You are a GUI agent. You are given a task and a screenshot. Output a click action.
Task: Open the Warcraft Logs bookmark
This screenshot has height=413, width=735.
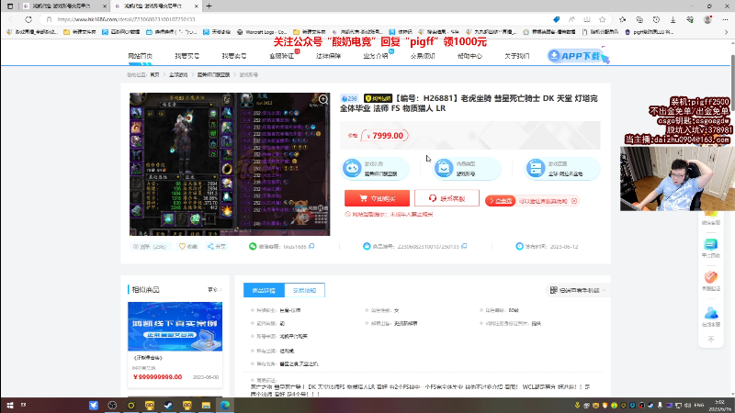(x=262, y=32)
